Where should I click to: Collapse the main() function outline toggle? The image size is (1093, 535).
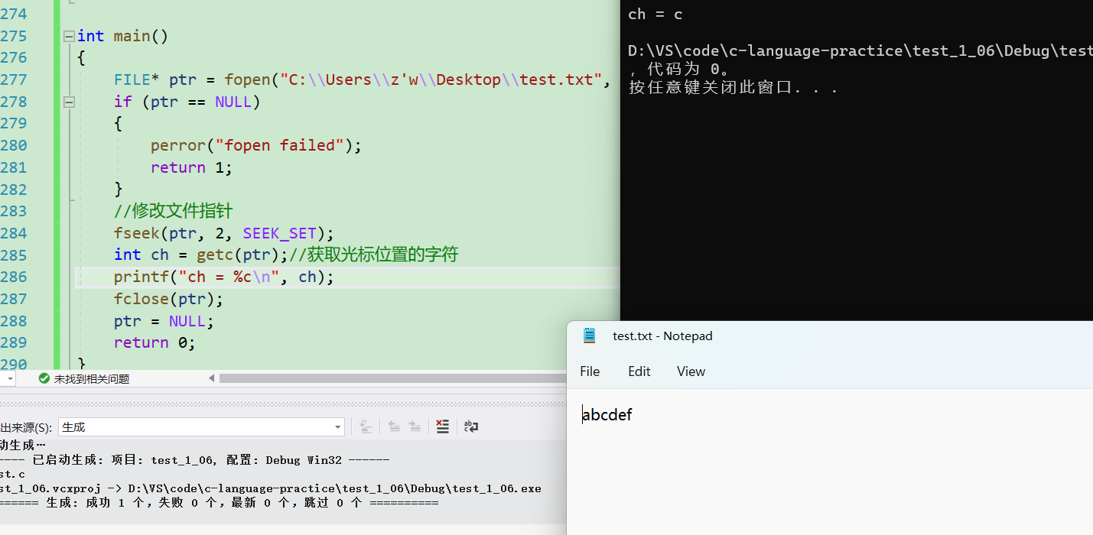[69, 36]
